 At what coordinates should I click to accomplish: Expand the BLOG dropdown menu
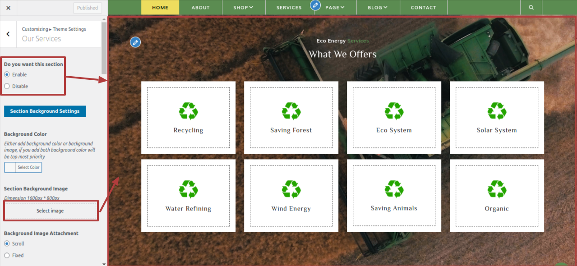(x=378, y=8)
